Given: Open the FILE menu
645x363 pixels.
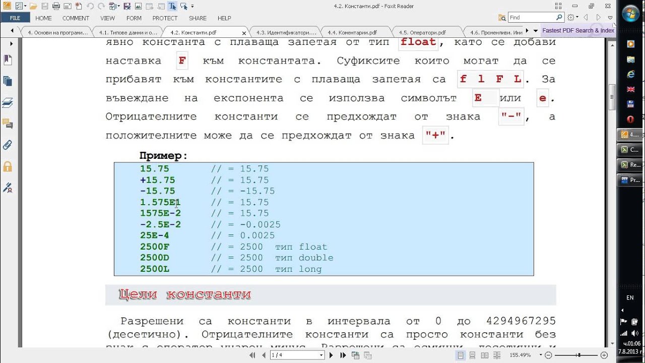Looking at the screenshot, I should 15,18.
